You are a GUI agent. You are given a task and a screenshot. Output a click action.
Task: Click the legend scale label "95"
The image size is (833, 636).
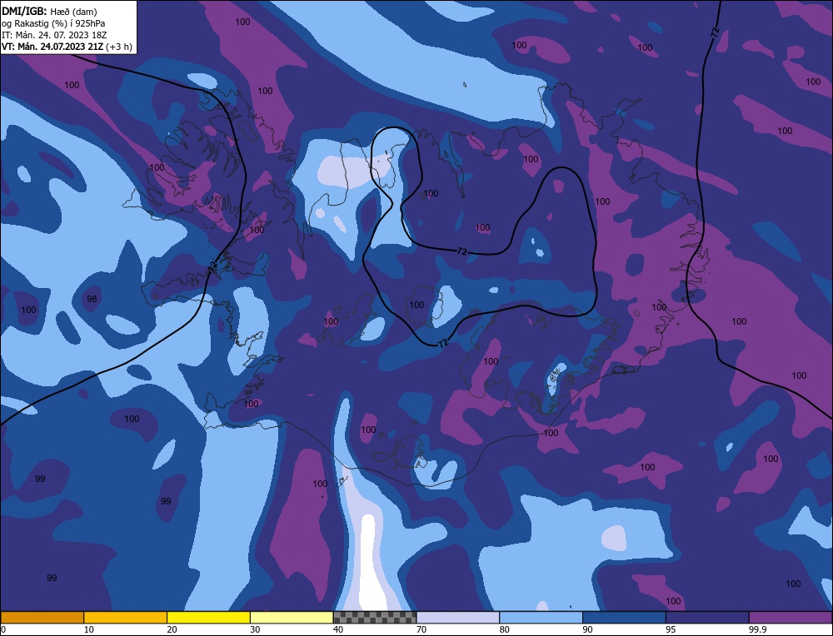coord(671,629)
